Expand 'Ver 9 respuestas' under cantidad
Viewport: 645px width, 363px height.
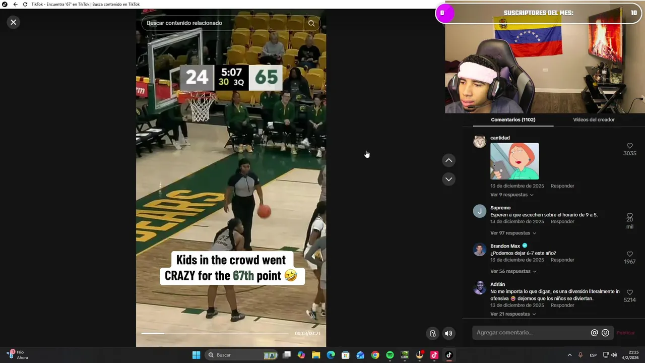[511, 195]
